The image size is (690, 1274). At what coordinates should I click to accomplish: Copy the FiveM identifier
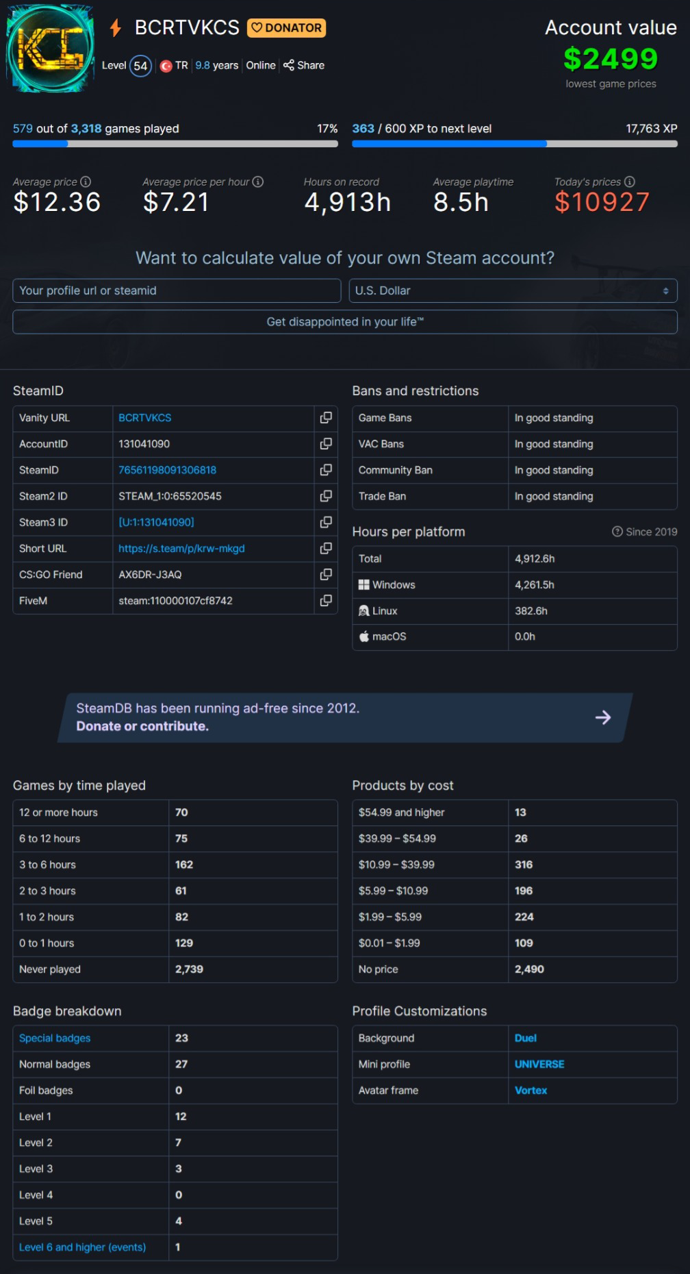point(326,601)
